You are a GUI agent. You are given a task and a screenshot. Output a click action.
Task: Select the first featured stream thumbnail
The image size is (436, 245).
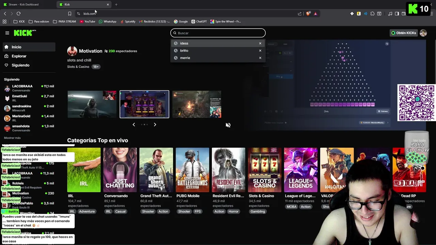click(x=92, y=104)
